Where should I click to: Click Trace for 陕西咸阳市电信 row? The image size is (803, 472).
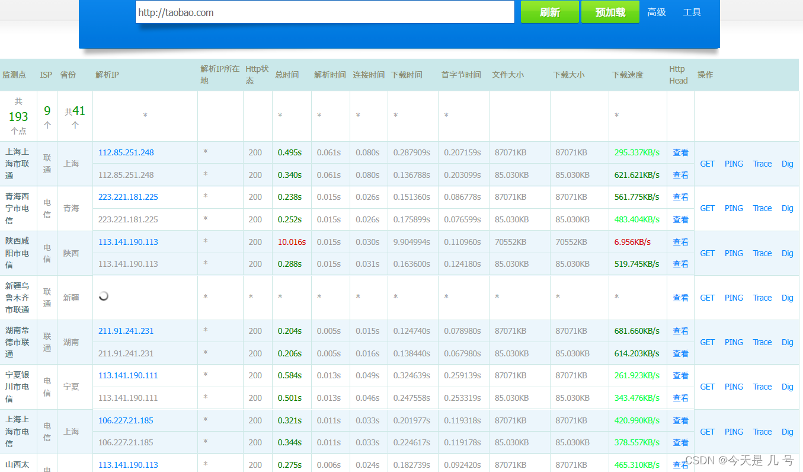point(763,253)
